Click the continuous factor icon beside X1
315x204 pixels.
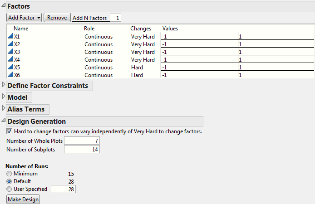click(11, 36)
